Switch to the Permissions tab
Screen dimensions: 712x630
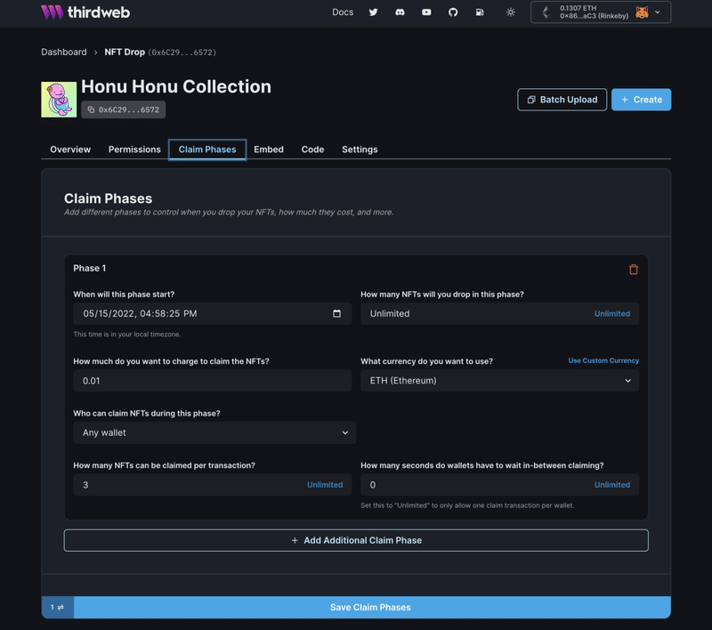tap(134, 149)
